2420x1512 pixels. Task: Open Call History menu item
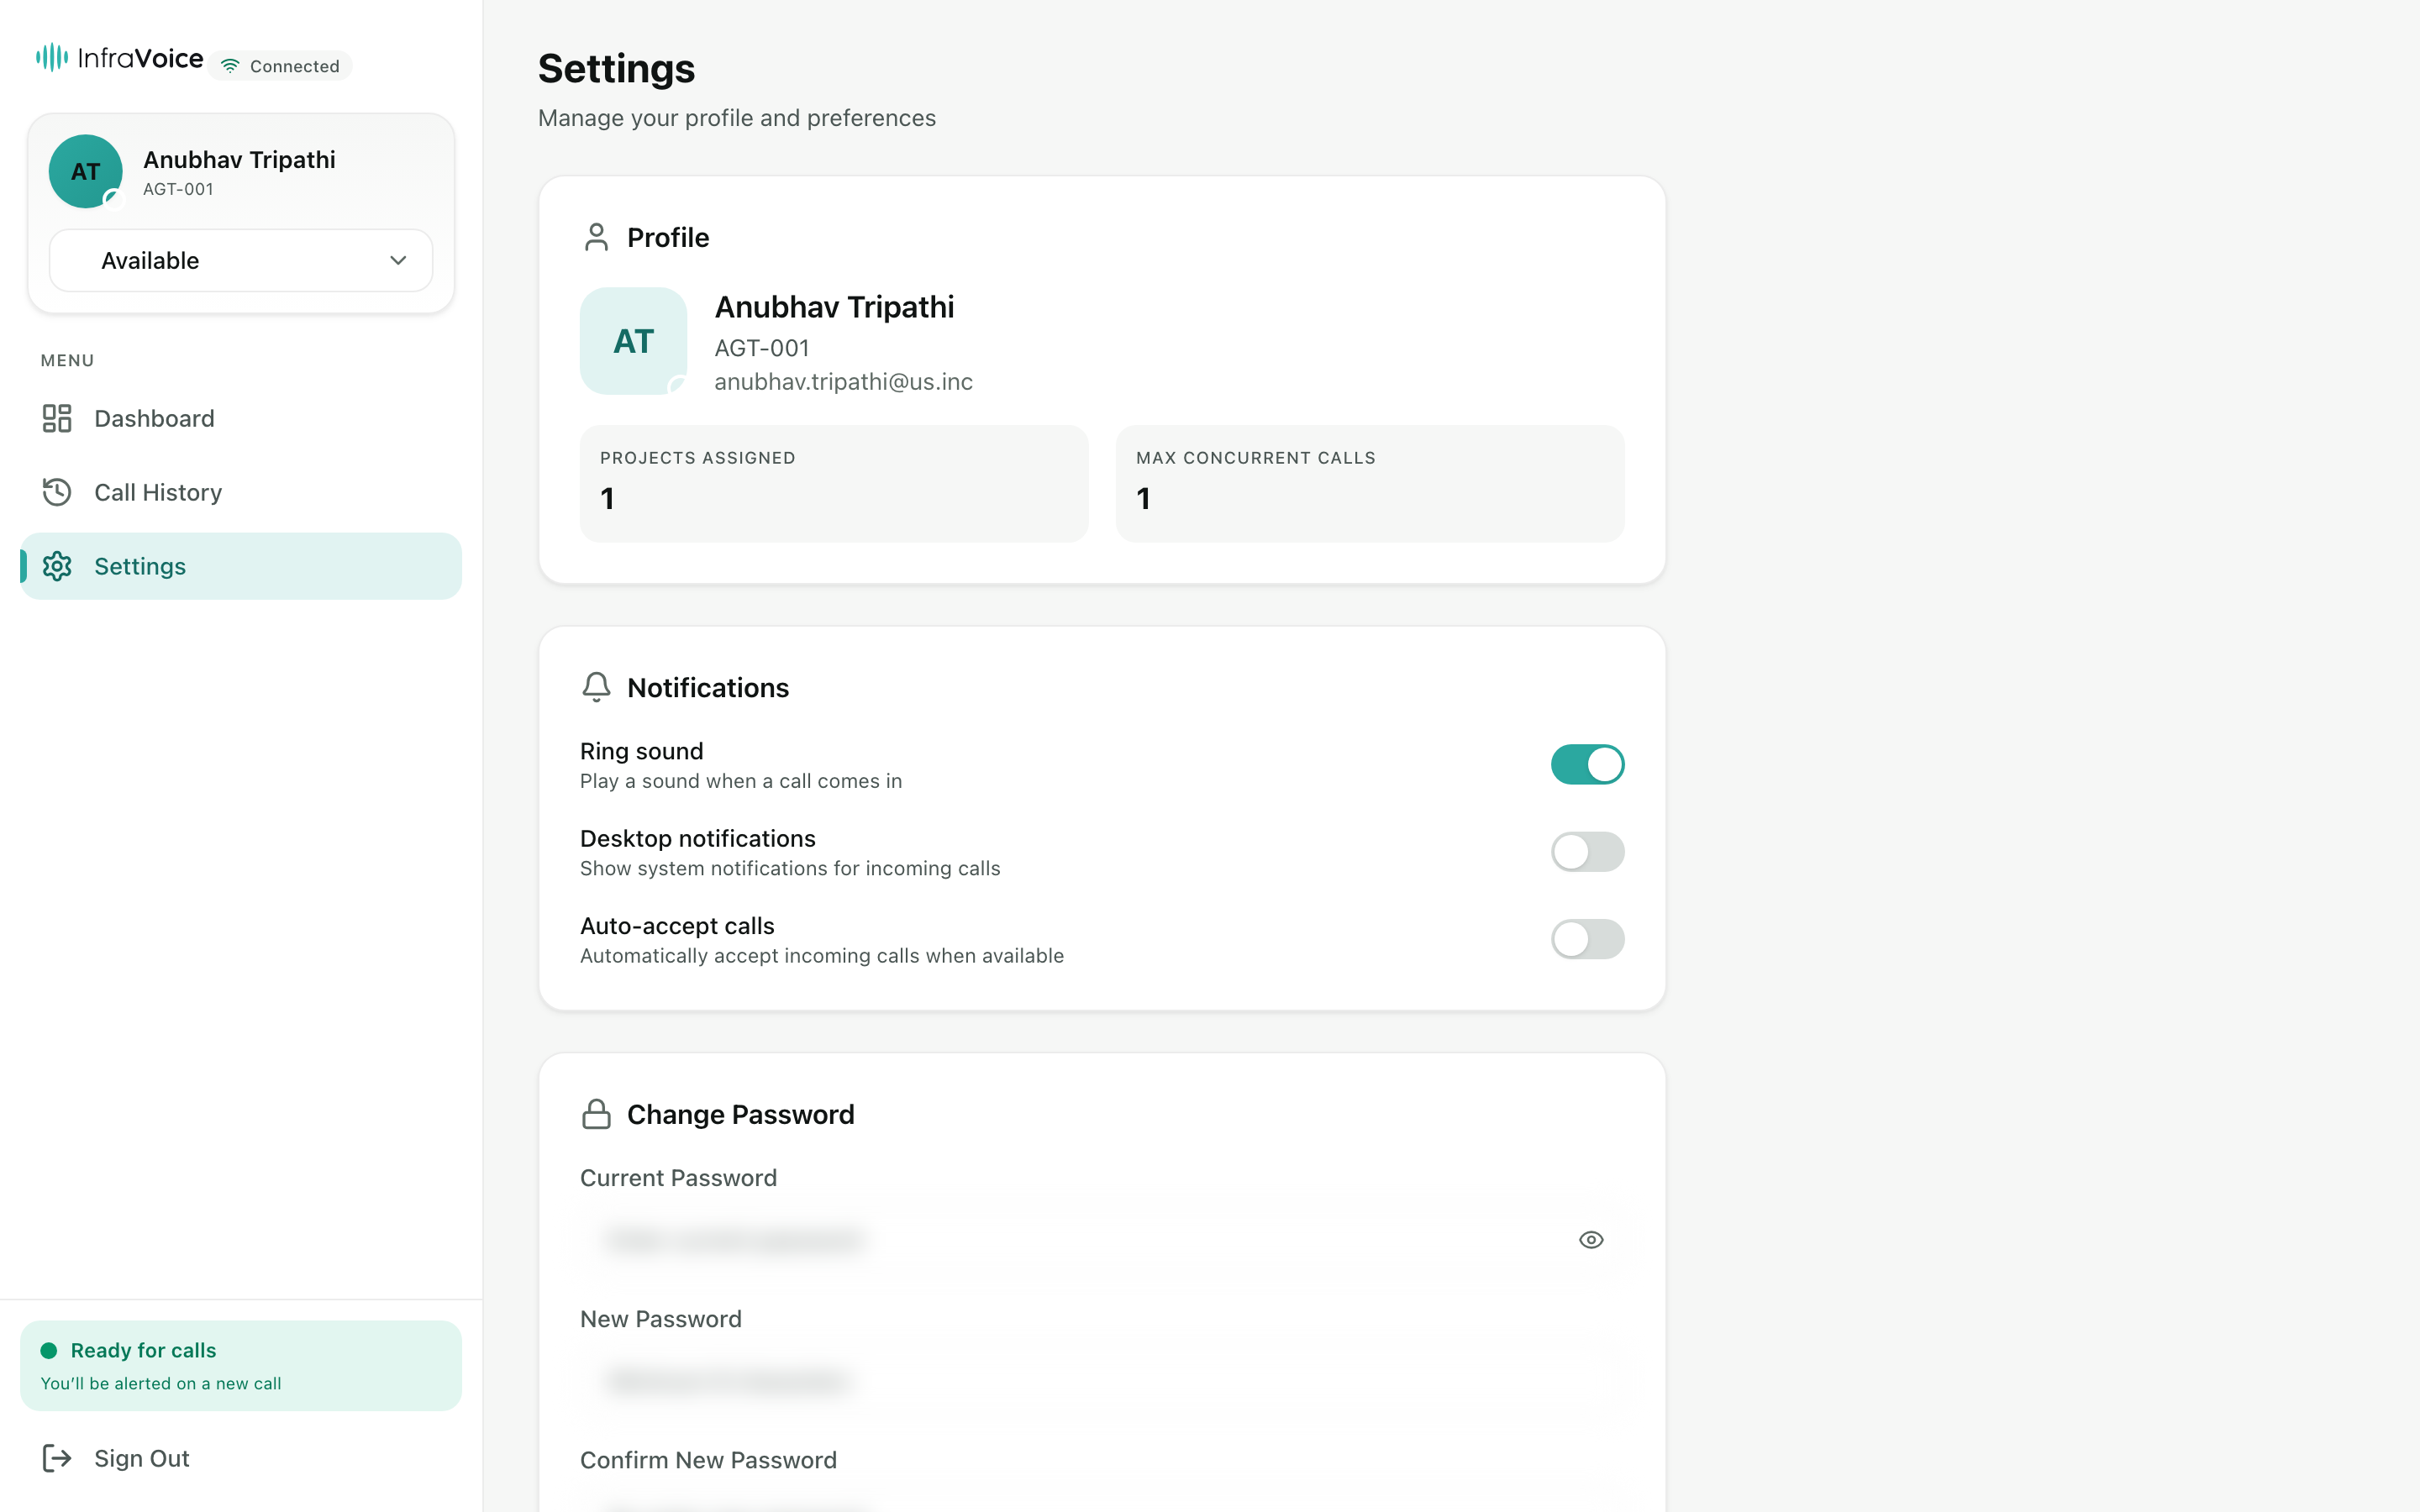pyautogui.click(x=241, y=492)
